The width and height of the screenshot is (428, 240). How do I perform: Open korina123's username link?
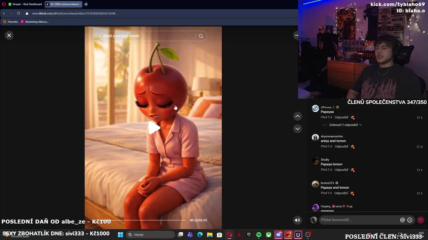pos(327,183)
